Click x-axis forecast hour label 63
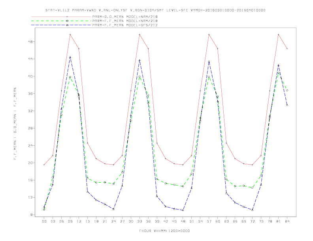 point(226,221)
